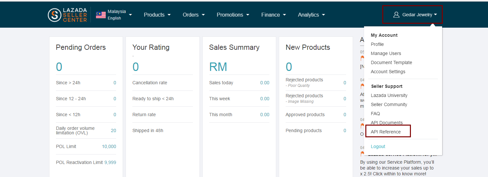Screen dimensions: 488x177
Task: Click the Poor Quality rejected products count
Action: click(345, 83)
